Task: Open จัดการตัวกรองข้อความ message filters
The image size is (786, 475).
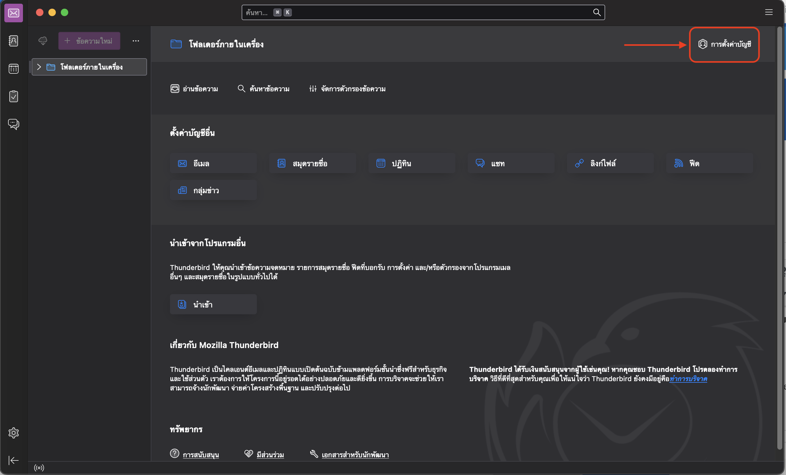Action: coord(347,89)
